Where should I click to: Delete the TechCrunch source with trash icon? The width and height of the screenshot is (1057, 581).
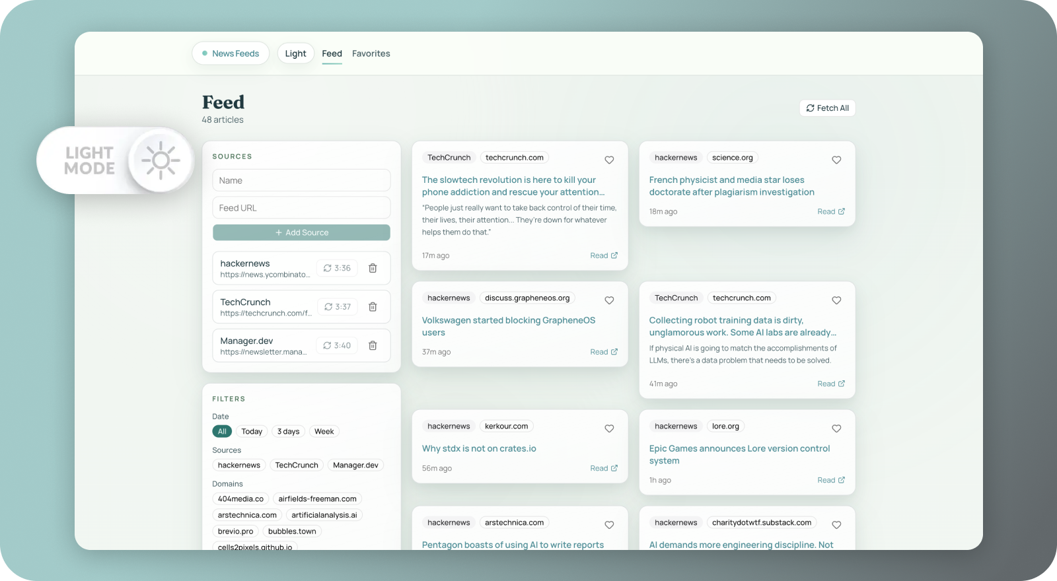373,307
